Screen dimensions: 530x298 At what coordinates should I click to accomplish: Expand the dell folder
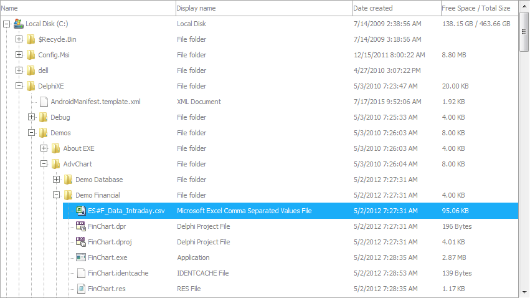[19, 70]
